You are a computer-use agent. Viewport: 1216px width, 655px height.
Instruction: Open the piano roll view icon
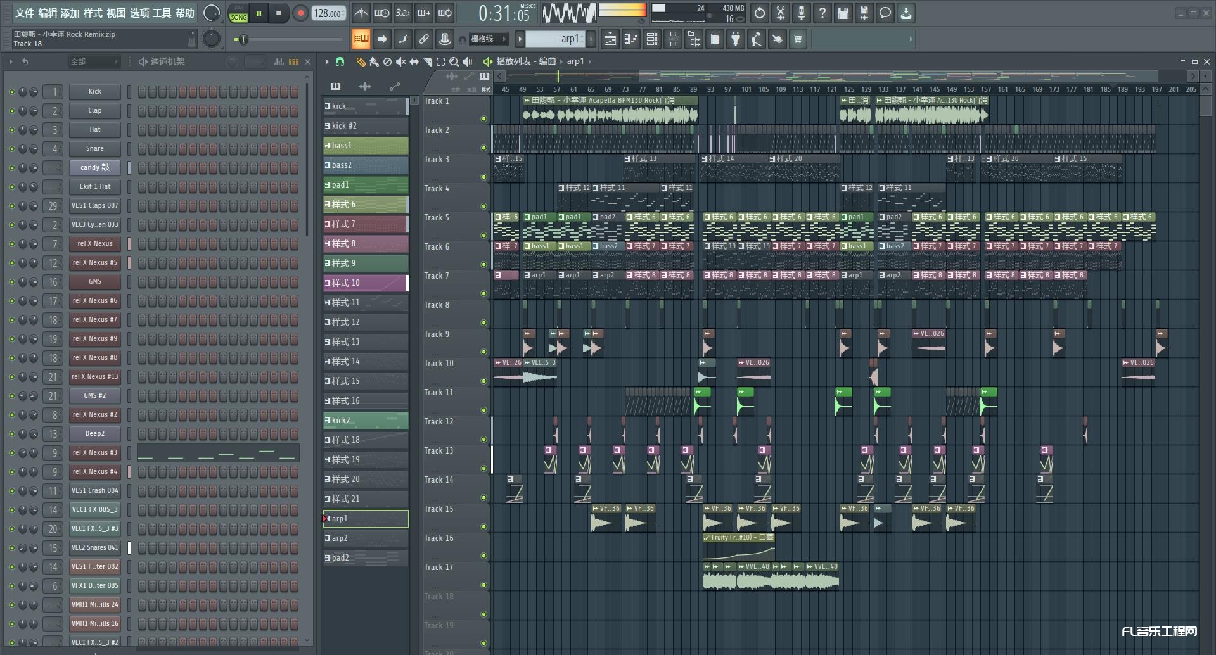631,39
